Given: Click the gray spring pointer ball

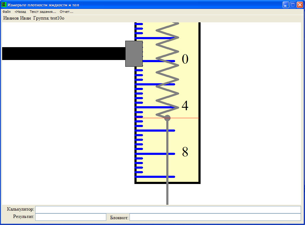Looking at the screenshot, I should [x=167, y=118].
